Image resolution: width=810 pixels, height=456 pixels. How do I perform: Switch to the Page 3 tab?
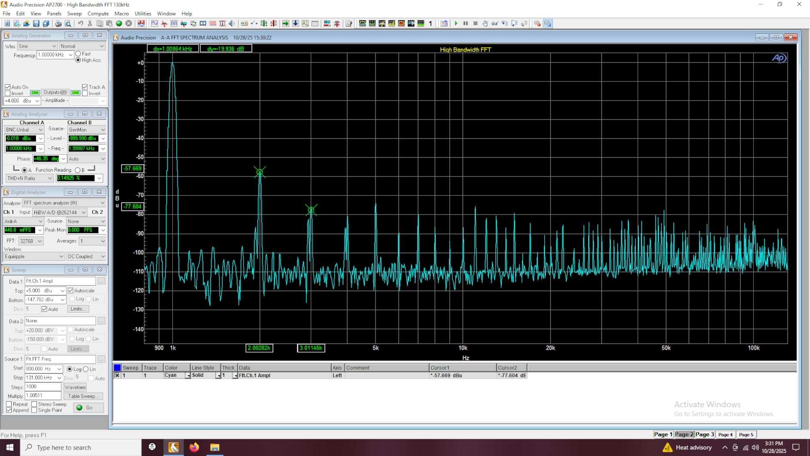(x=705, y=434)
